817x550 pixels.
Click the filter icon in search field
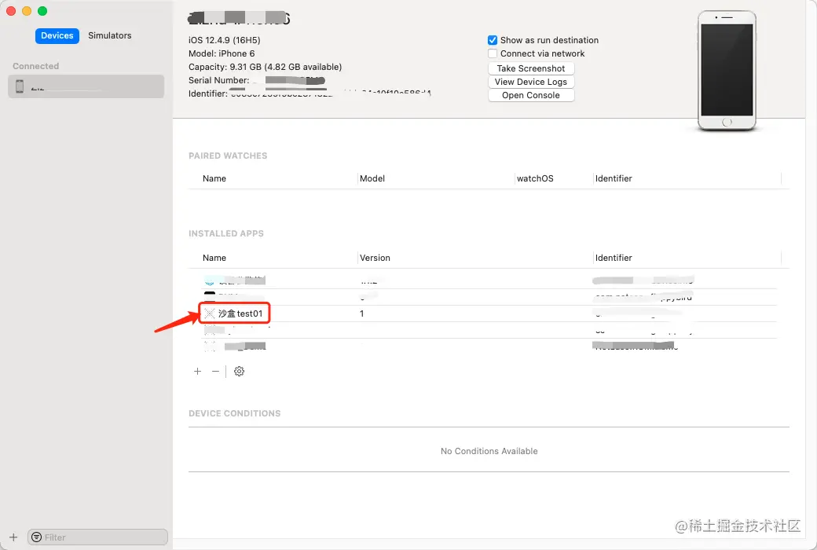(x=36, y=537)
